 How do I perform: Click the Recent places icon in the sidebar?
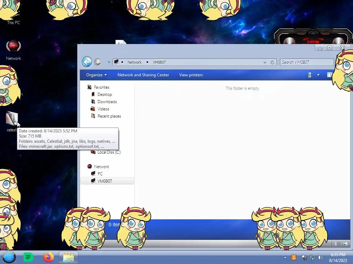[x=93, y=116]
